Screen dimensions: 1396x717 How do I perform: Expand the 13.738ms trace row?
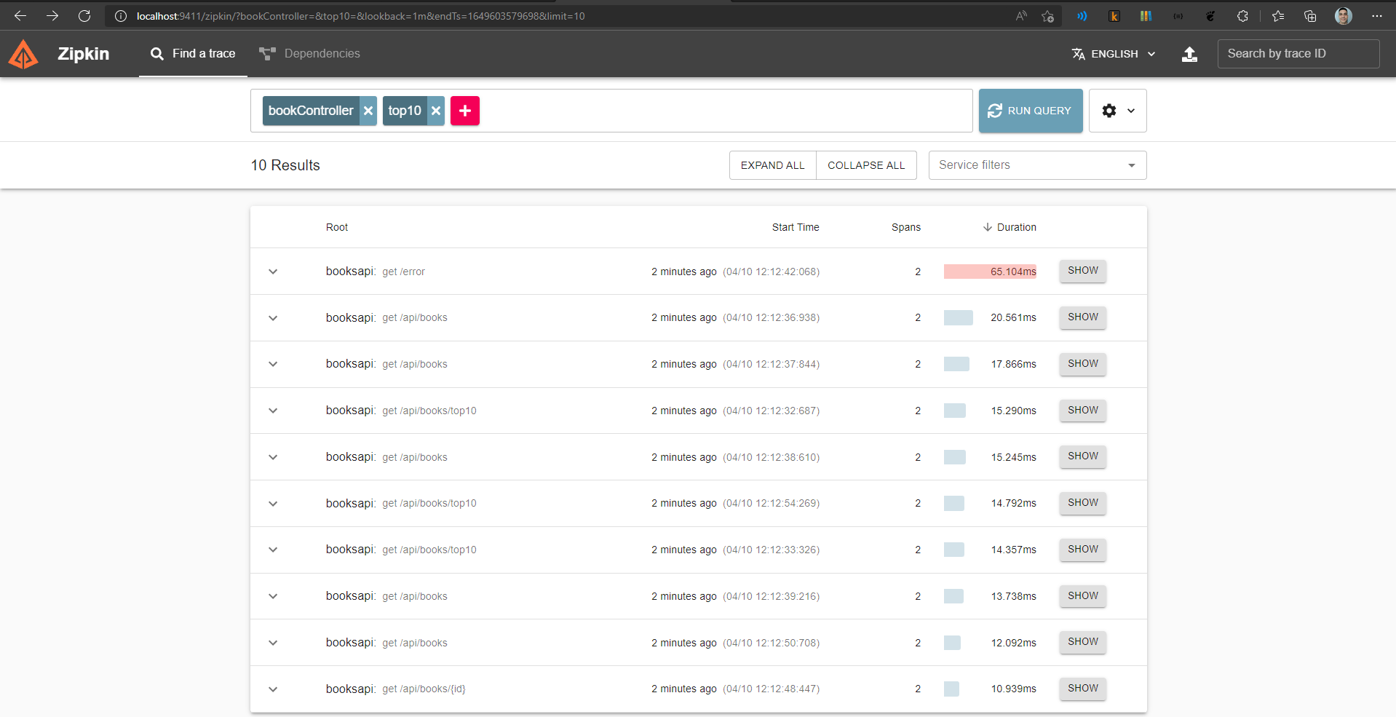(x=273, y=596)
